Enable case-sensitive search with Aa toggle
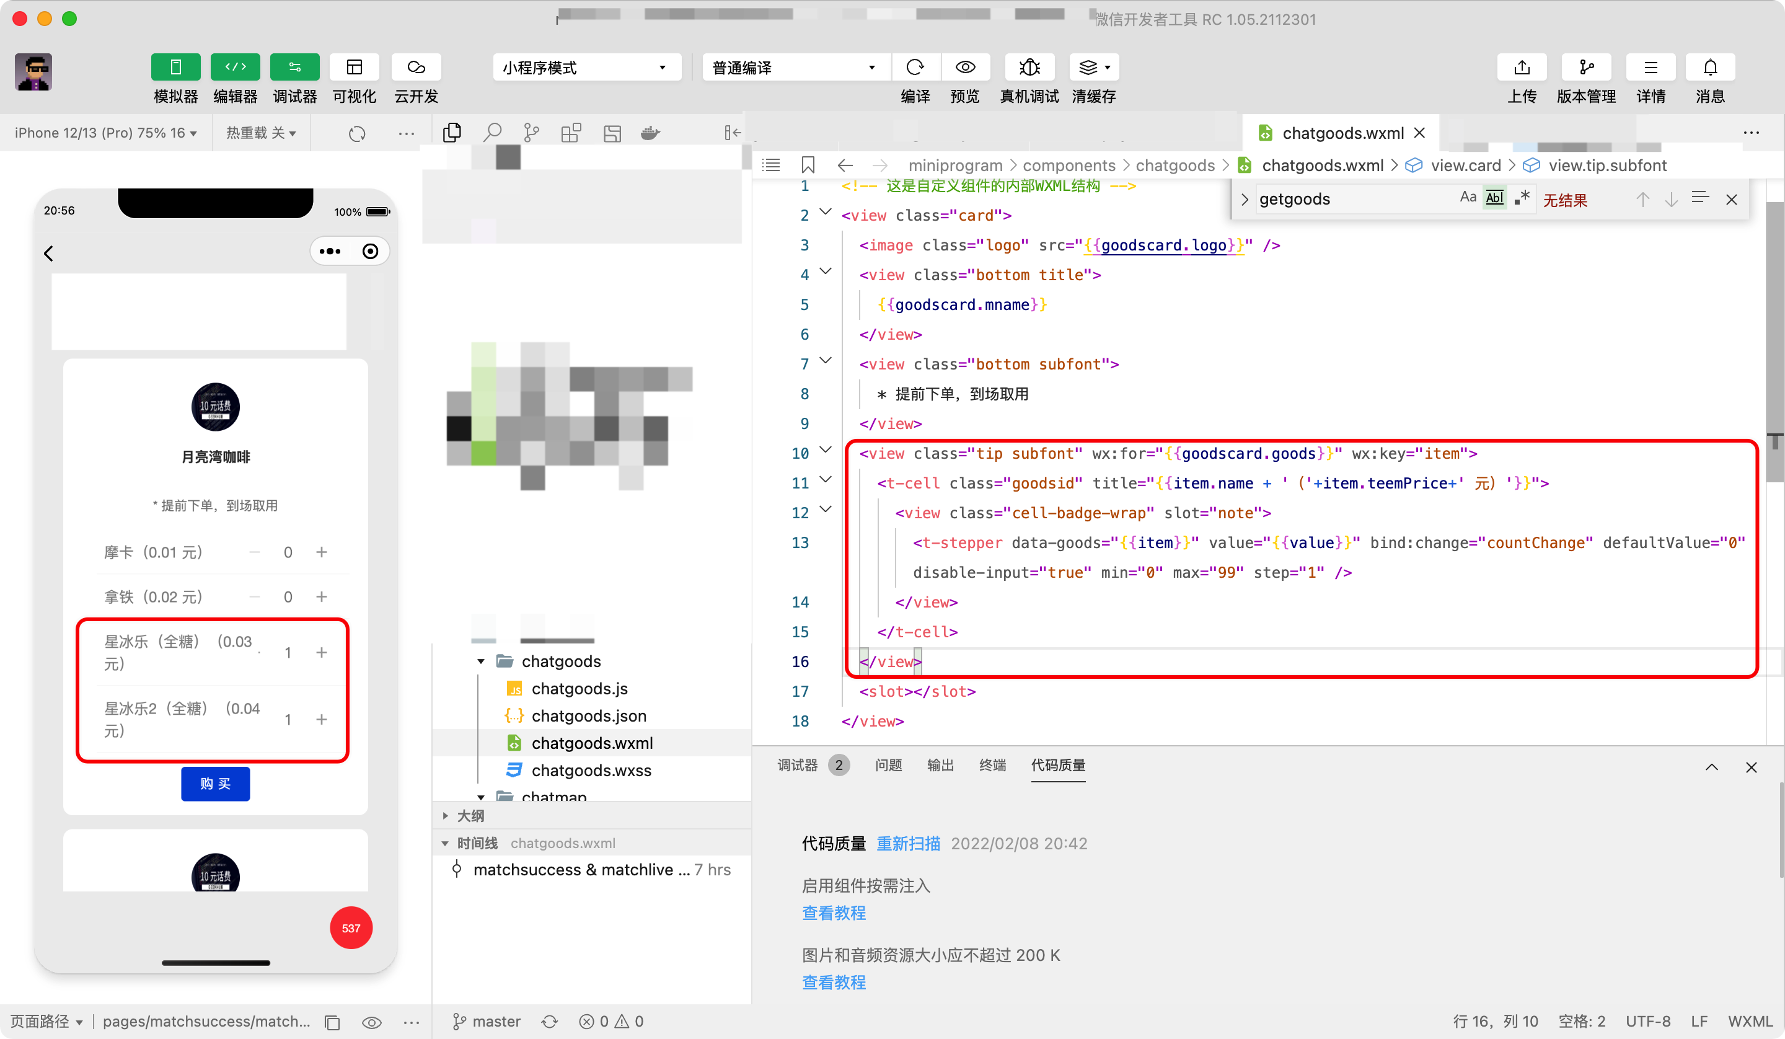1785x1039 pixels. [1467, 197]
